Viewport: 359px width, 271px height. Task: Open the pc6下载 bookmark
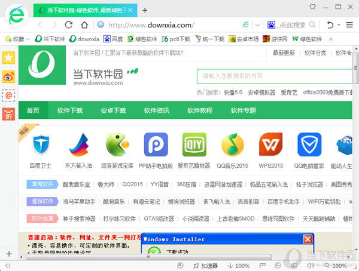pyautogui.click(x=176, y=39)
